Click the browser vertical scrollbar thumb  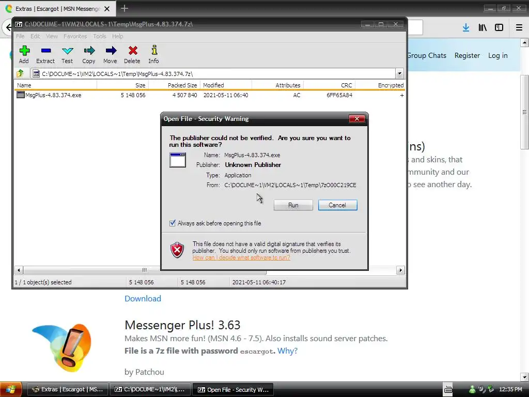click(524, 112)
